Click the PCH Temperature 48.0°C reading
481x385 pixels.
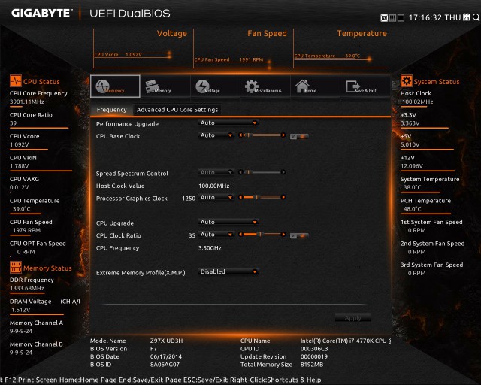413,209
